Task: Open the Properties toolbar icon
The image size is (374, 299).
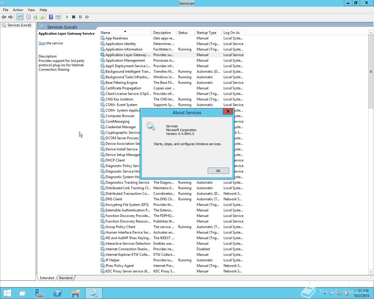Action: click(28, 17)
